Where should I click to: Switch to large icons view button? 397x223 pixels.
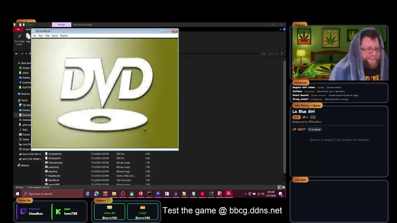pyautogui.click(x=283, y=187)
